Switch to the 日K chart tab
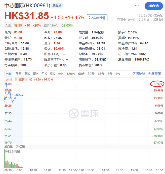165x174 pixels. click(x=27, y=74)
